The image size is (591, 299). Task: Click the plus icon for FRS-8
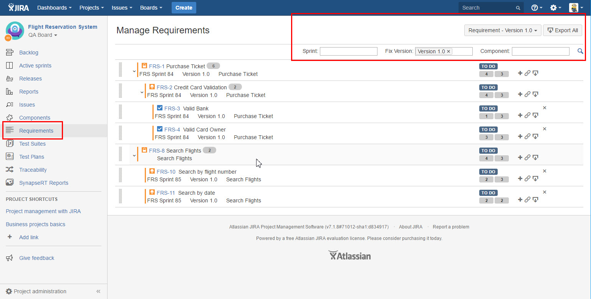click(x=520, y=158)
